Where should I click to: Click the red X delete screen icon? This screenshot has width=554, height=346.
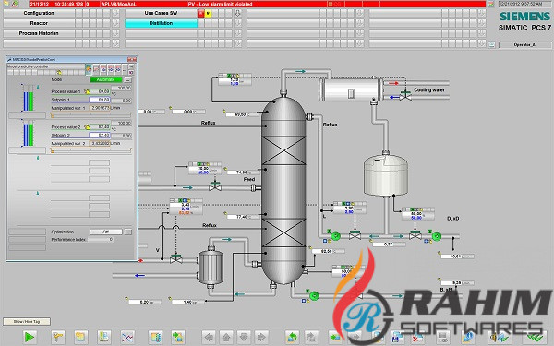pyautogui.click(x=418, y=337)
